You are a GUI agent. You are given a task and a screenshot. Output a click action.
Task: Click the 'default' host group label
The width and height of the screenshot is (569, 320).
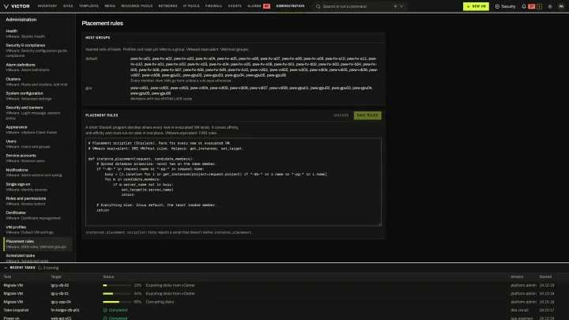point(92,58)
